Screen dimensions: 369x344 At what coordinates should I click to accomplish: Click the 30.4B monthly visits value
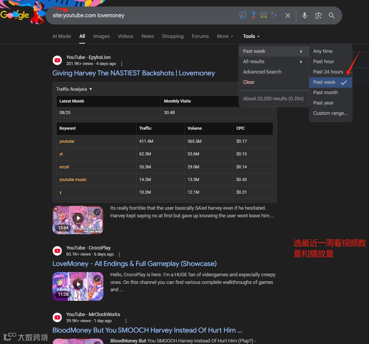tap(169, 113)
